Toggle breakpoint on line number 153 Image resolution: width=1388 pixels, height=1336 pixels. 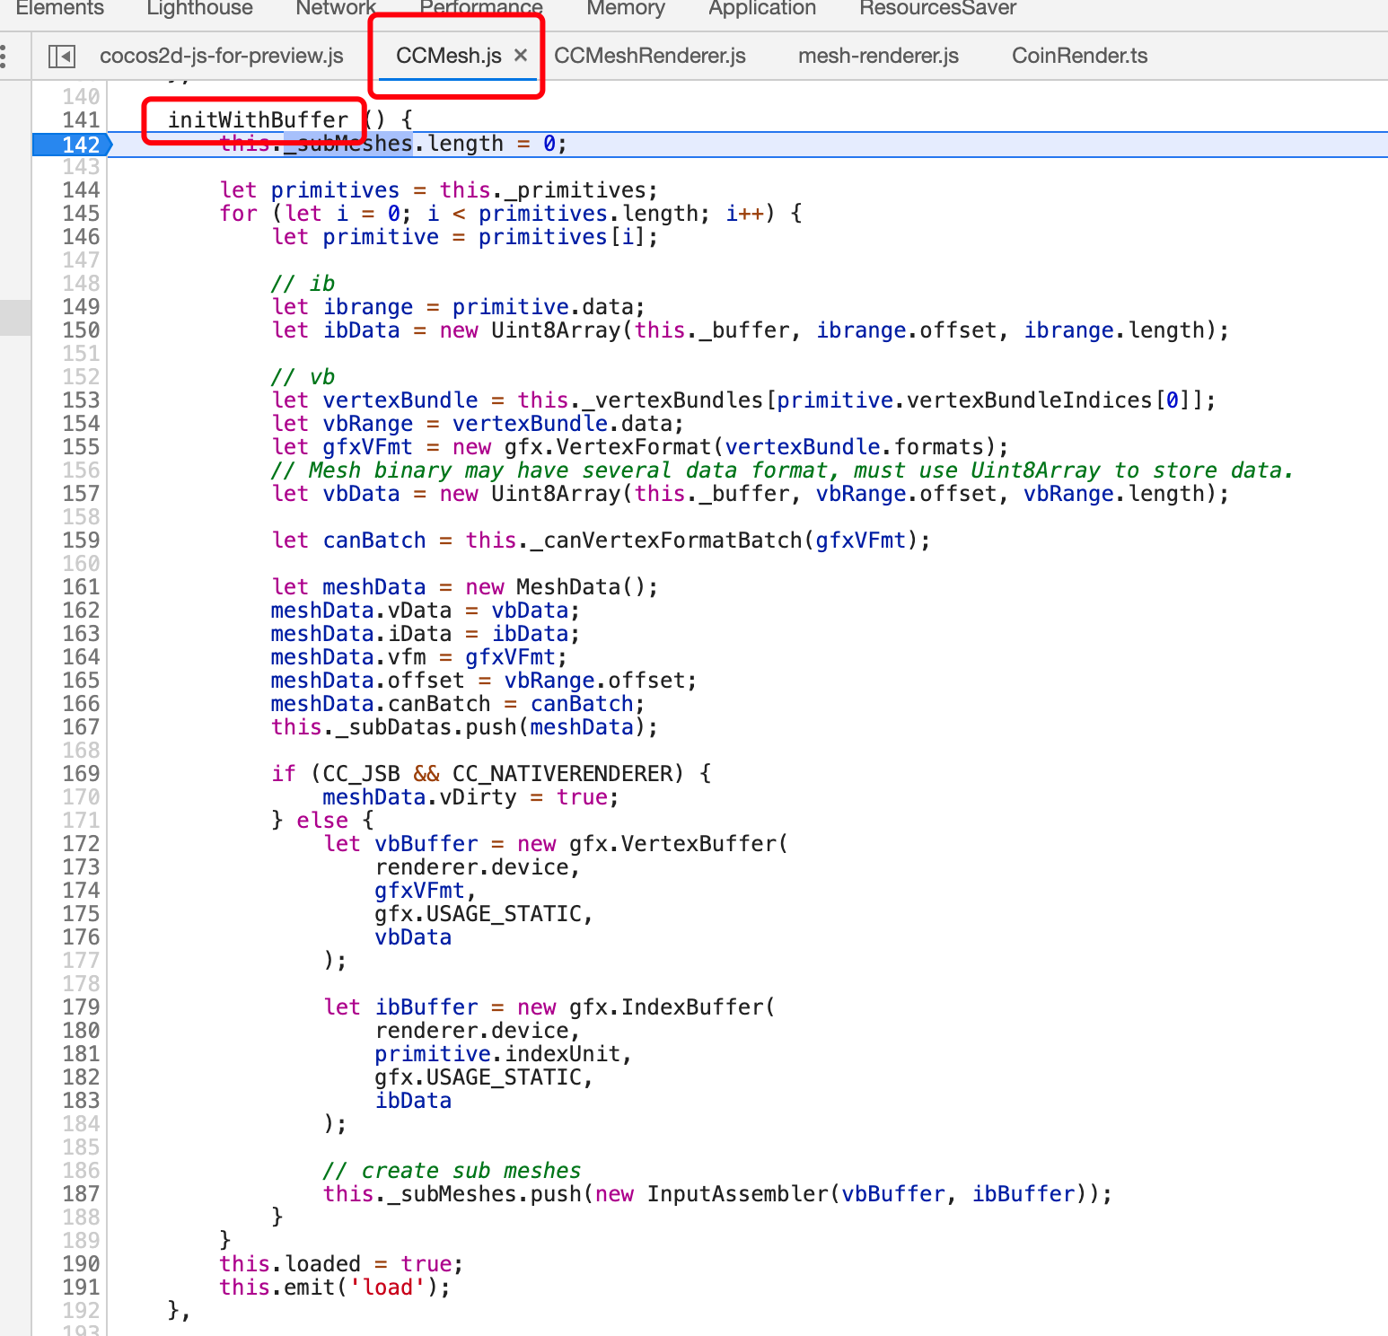[81, 400]
